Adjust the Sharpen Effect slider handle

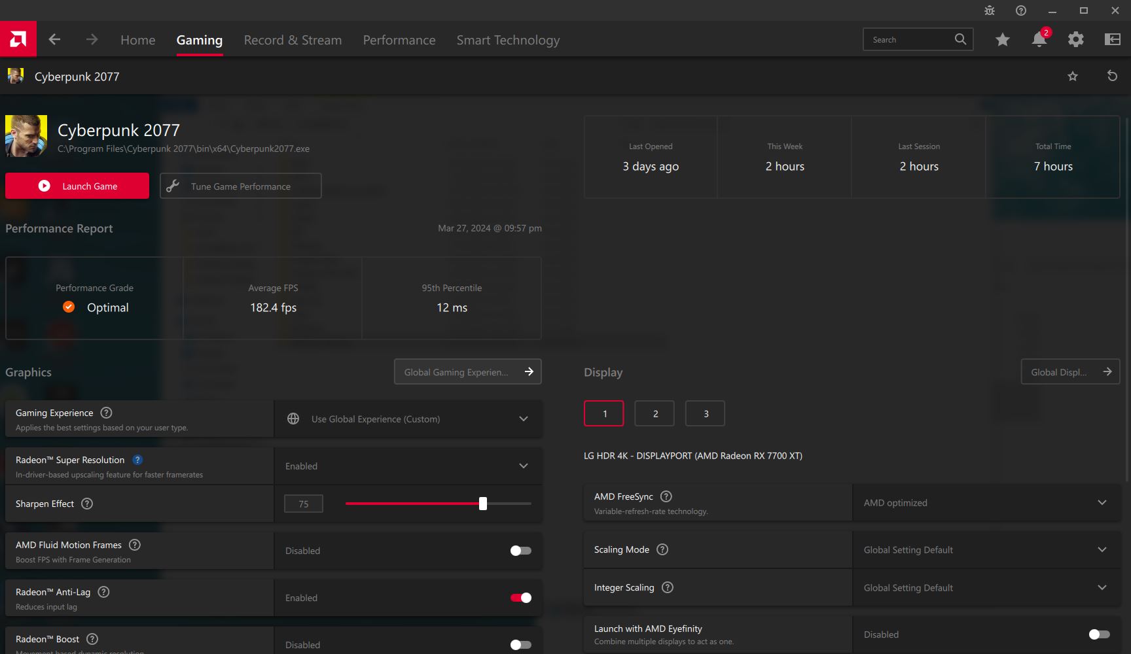(483, 504)
